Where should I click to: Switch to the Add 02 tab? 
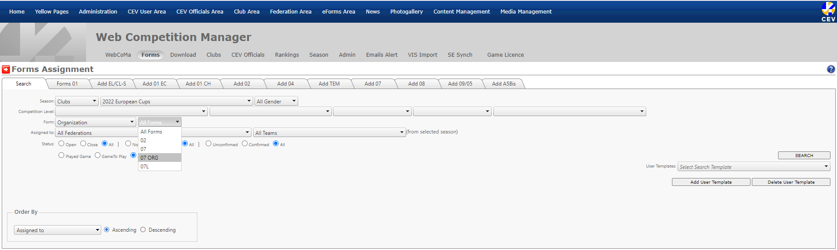click(242, 84)
